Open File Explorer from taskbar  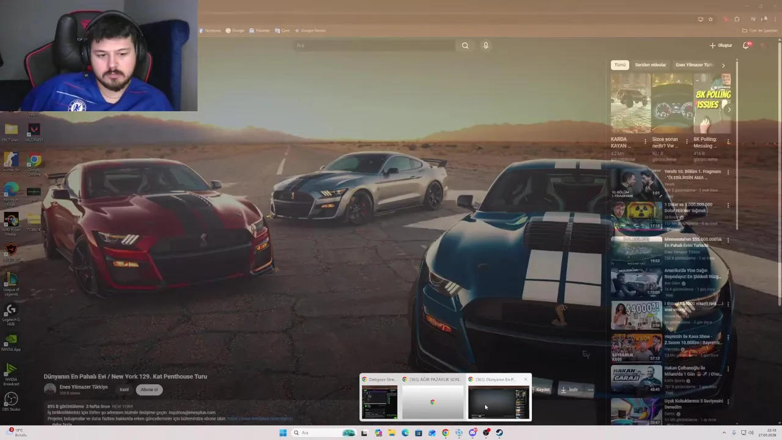(x=392, y=433)
